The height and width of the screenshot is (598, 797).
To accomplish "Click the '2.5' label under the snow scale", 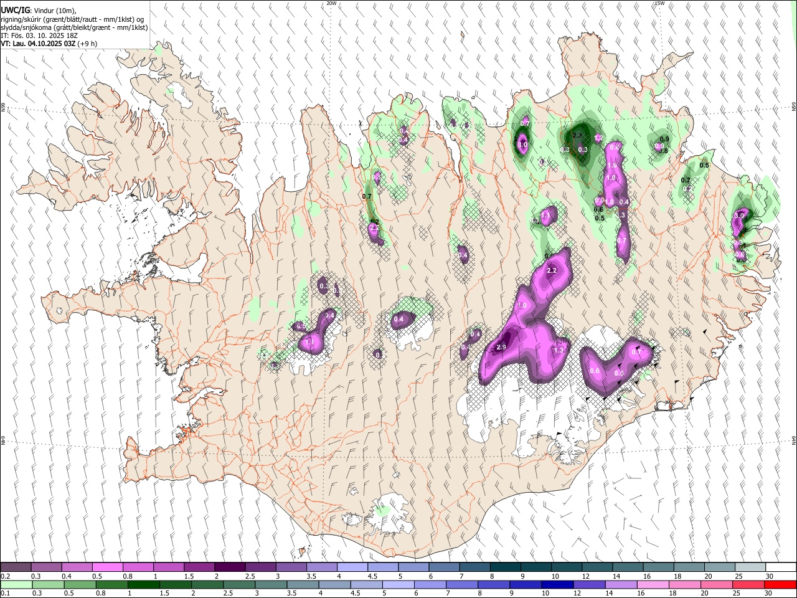I will pos(250,576).
